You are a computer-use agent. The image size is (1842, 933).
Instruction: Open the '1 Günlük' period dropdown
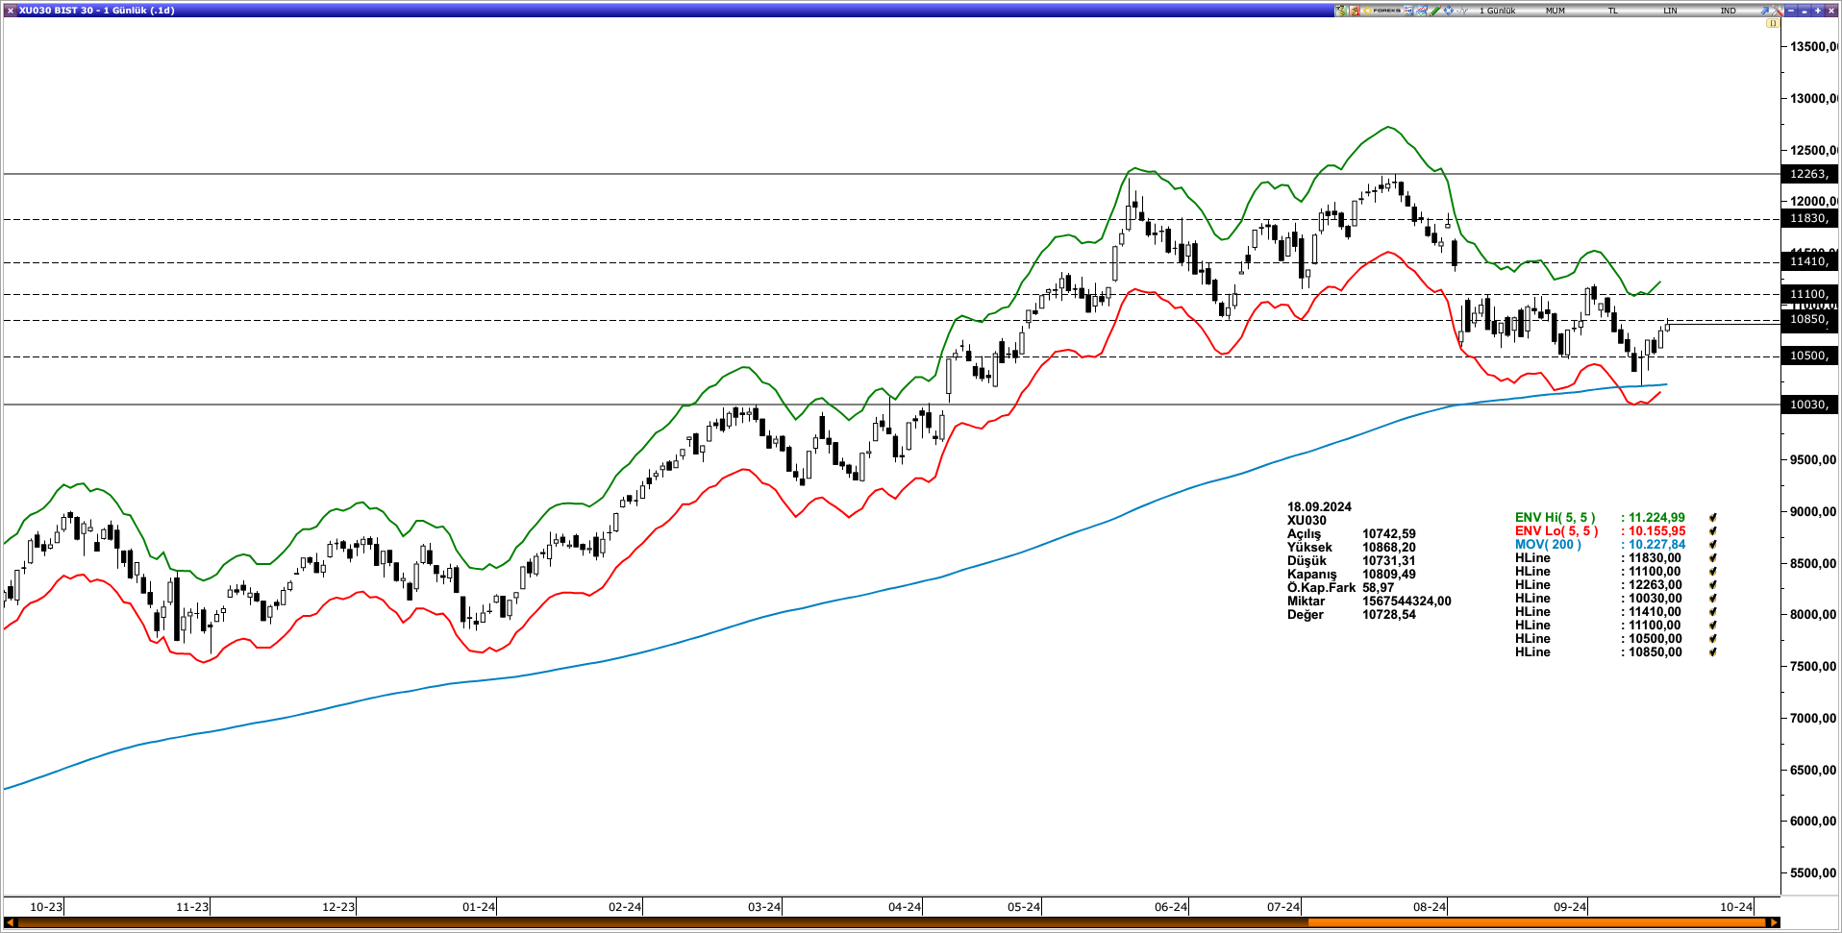click(x=1497, y=11)
